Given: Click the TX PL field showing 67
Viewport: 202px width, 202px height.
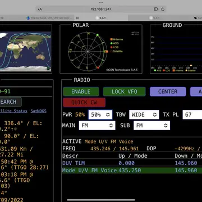Looking at the screenshot, I should pos(192,114).
